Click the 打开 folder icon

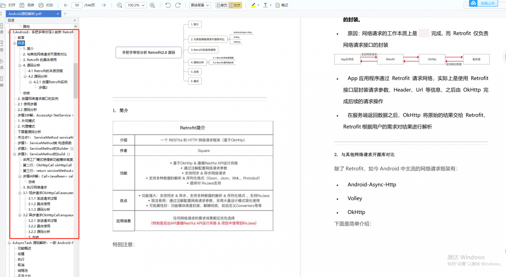tap(3, 5)
